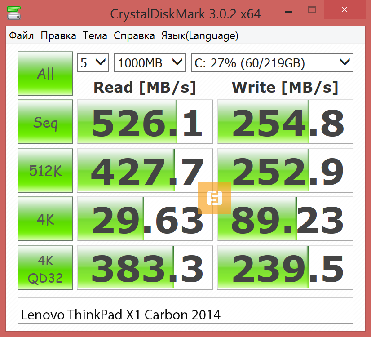
Task: Open the Тема menu
Action: pyautogui.click(x=95, y=36)
